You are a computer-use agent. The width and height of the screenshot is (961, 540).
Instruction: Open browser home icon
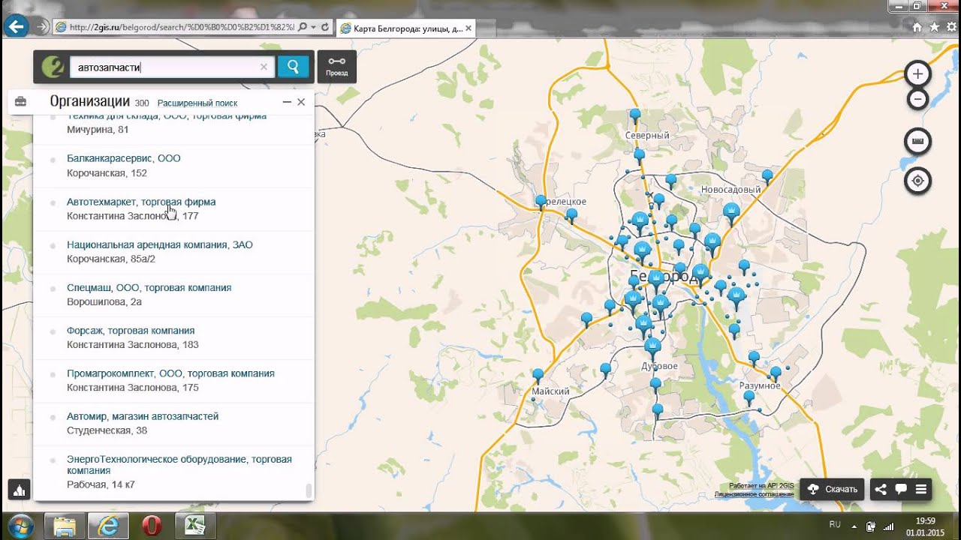(917, 27)
